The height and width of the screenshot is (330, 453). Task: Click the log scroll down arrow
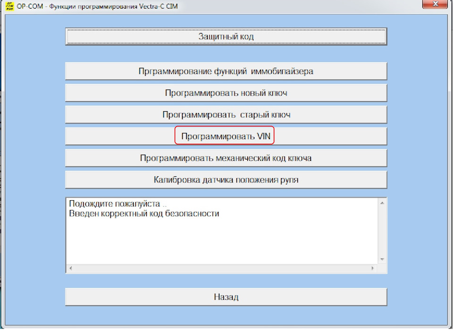382,260
